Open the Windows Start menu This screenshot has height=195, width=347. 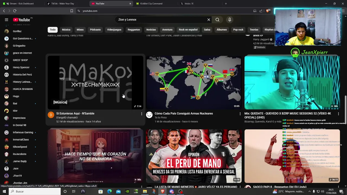(4, 191)
